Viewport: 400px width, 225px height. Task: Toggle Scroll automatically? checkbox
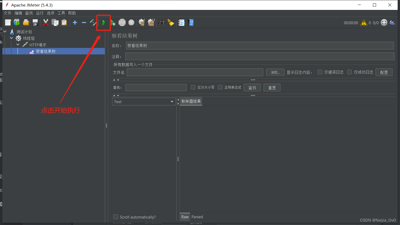coord(115,217)
